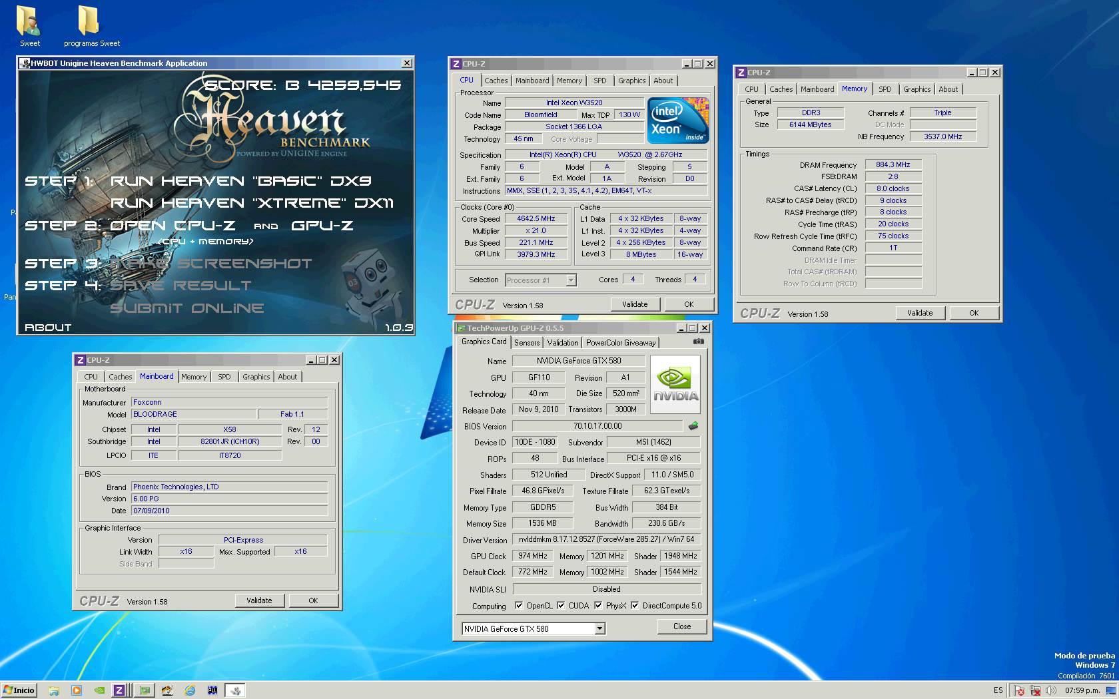Screen dimensions: 1119x699
Task: Open Graphics tab in CPU-Z Mainboard window
Action: (256, 377)
